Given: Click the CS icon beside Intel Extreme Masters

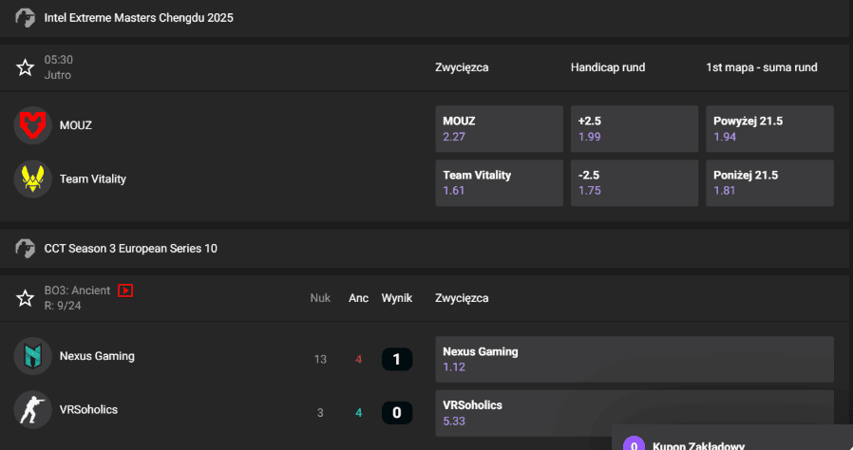Looking at the screenshot, I should [x=25, y=18].
